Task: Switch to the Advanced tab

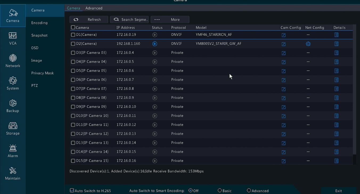Action: pyautogui.click(x=94, y=8)
